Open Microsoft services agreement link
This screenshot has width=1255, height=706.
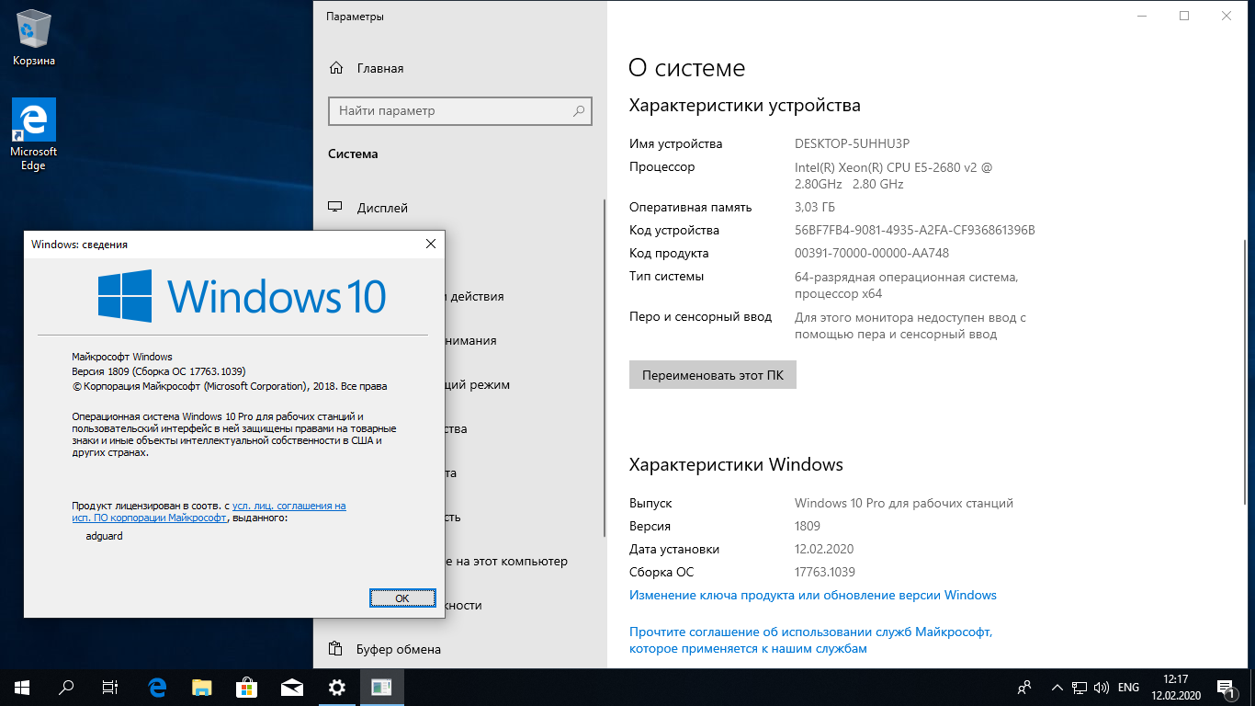[x=811, y=640]
